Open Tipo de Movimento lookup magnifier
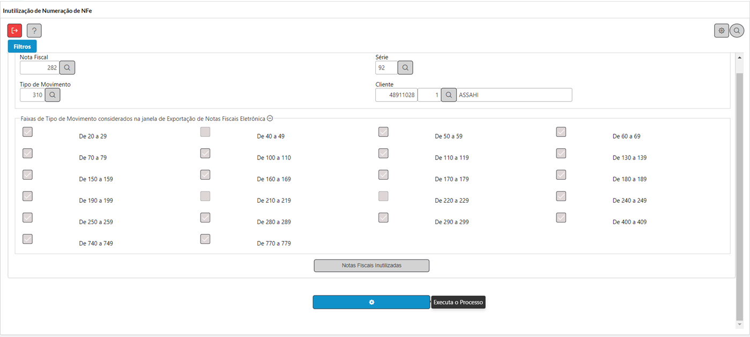The image size is (750, 337). click(53, 95)
